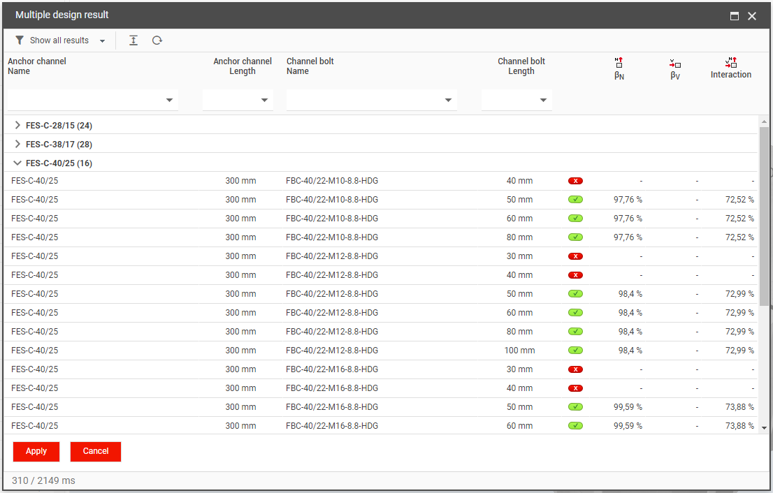Viewport: 773px width, 493px height.
Task: Click FES-C-40/25 name in M10 40 mm row
Action: click(x=34, y=181)
